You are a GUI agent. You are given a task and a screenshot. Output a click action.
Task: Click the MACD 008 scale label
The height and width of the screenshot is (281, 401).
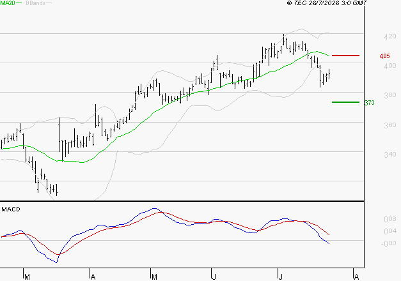pyautogui.click(x=390, y=219)
